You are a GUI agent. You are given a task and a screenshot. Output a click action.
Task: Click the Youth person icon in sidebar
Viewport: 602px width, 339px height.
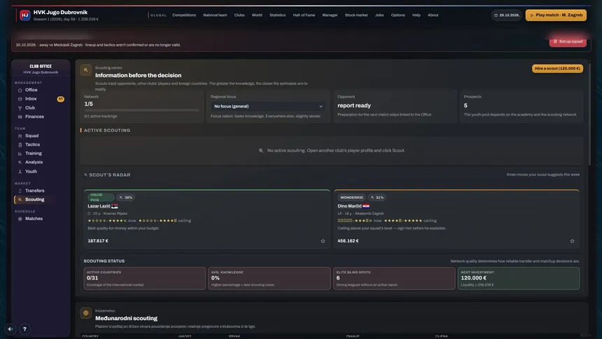20,172
